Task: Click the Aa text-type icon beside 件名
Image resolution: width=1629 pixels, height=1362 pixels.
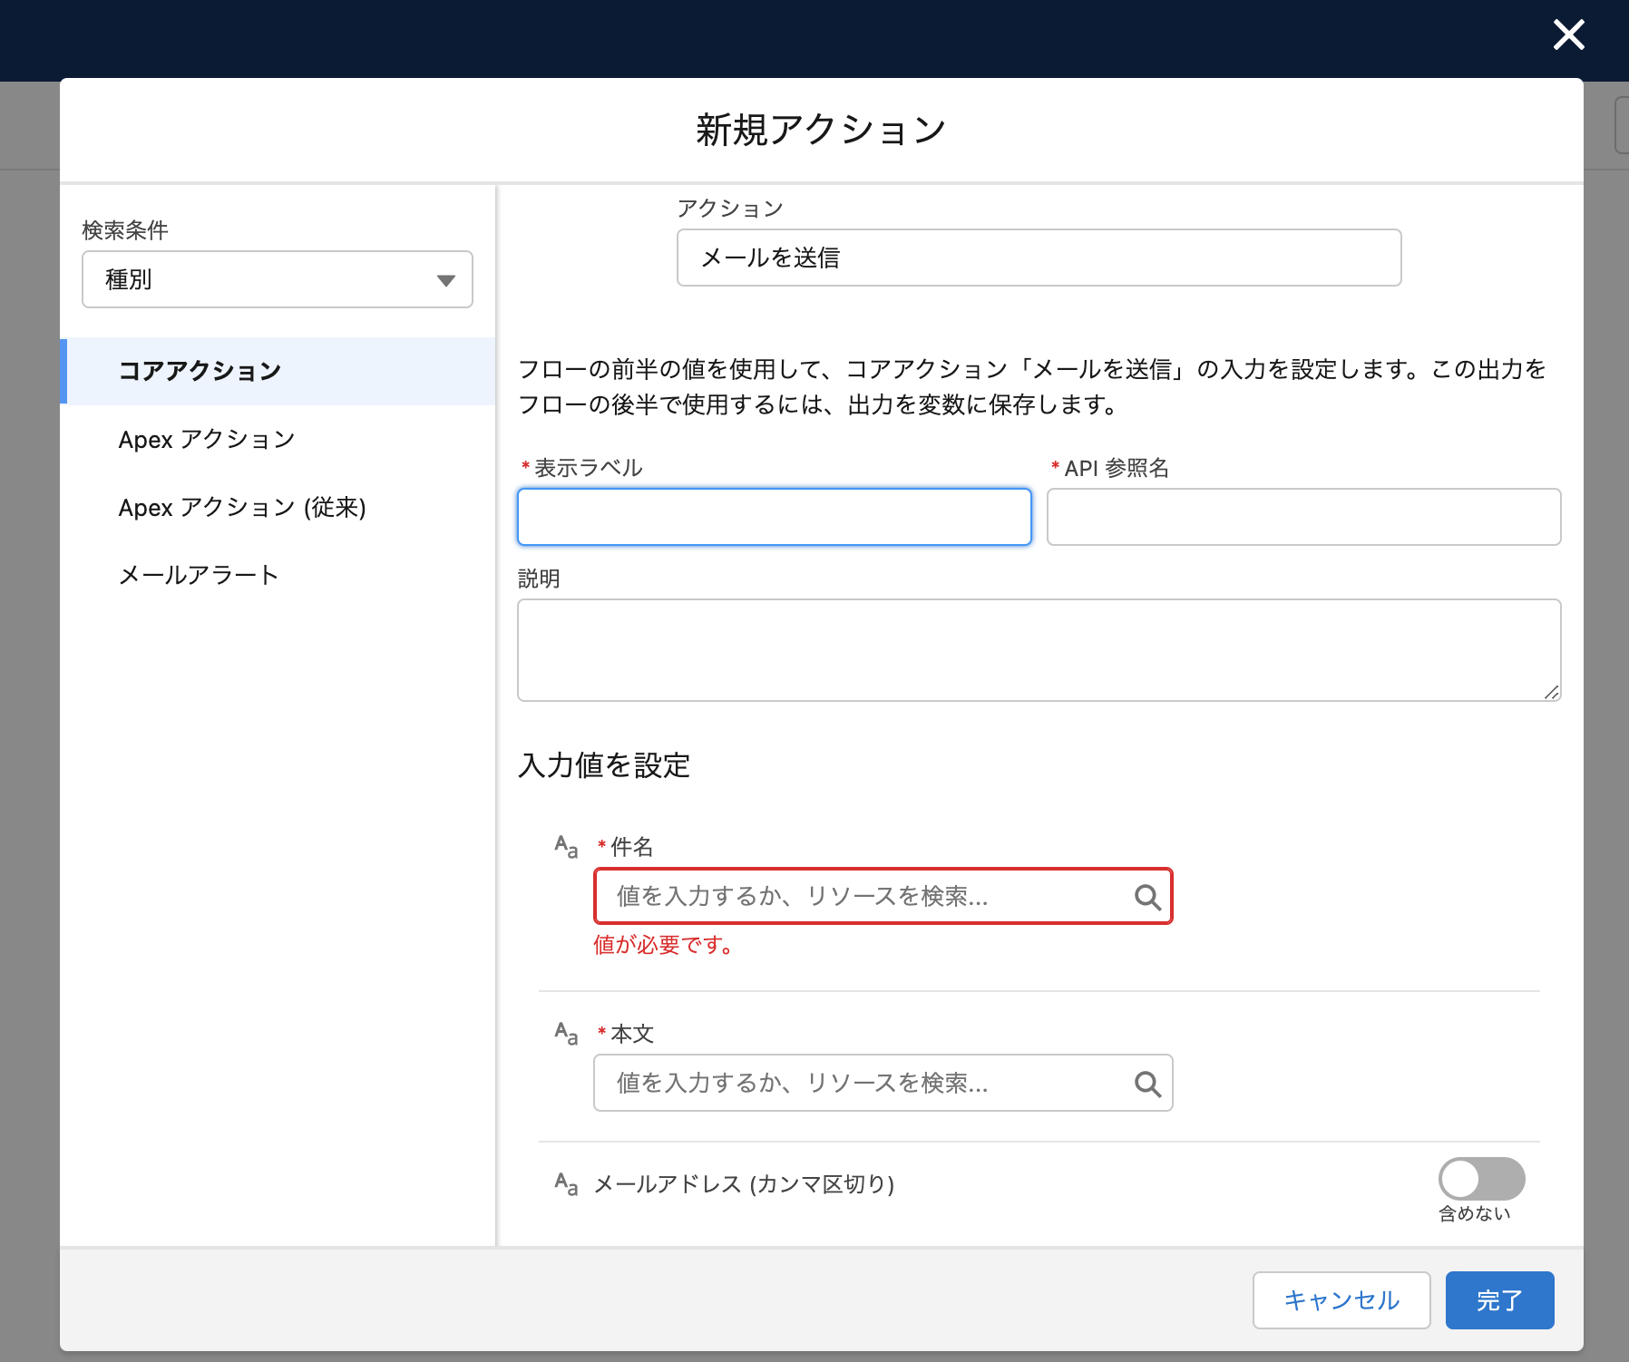Action: 565,846
